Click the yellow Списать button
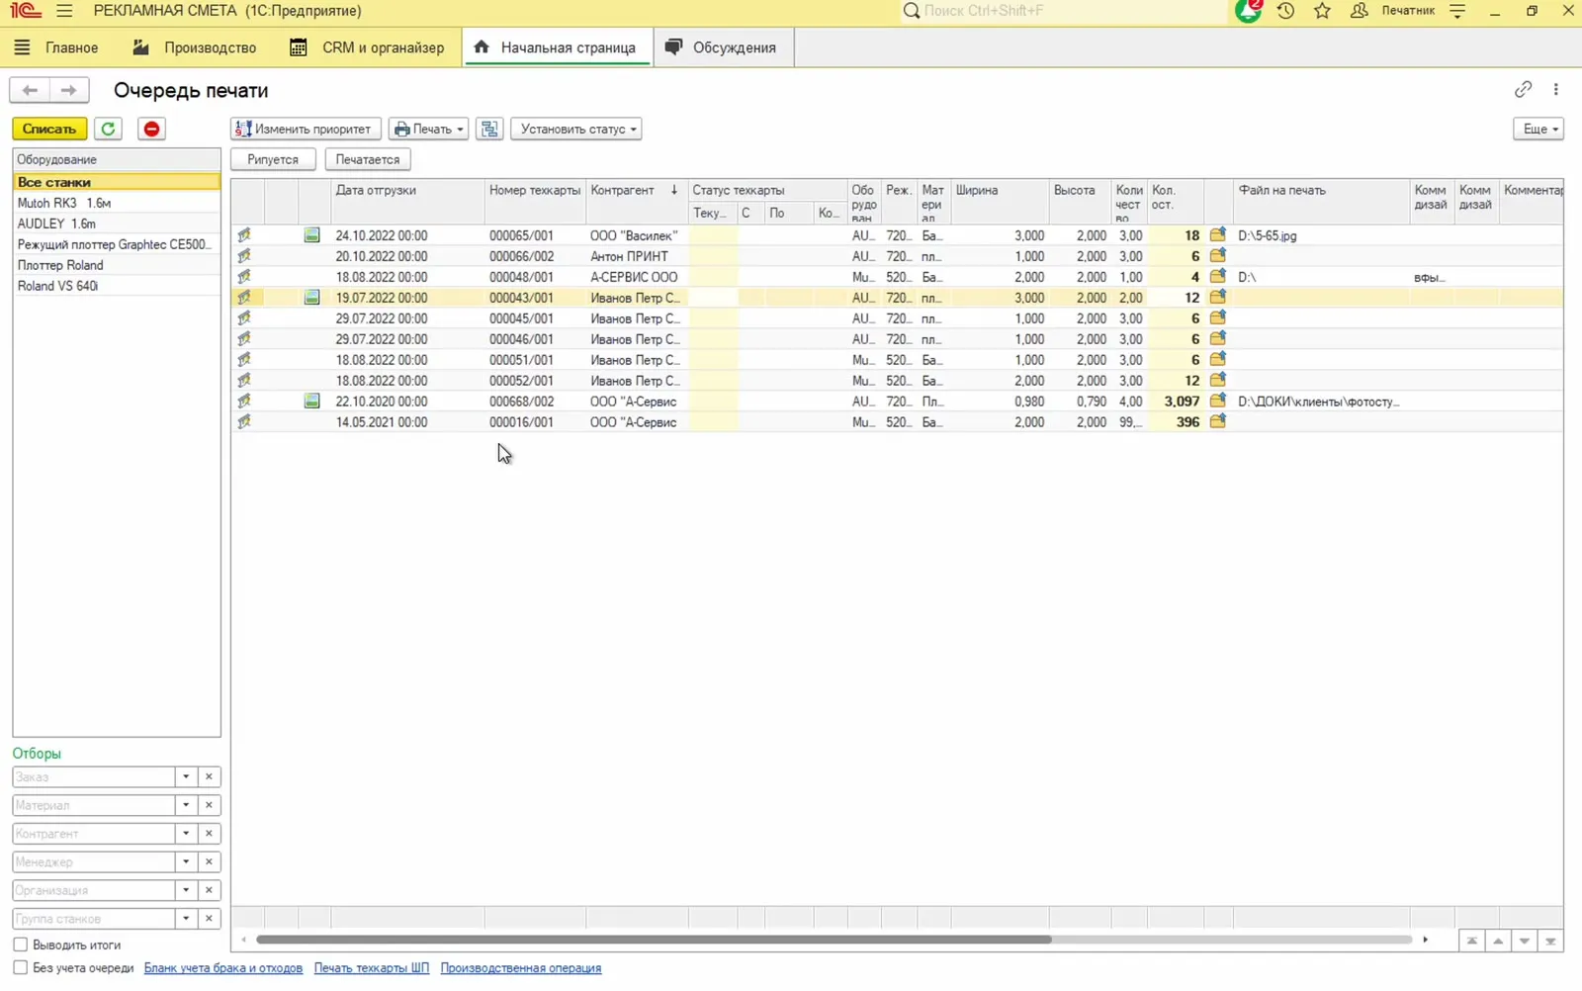The height and width of the screenshot is (991, 1582). coord(49,129)
